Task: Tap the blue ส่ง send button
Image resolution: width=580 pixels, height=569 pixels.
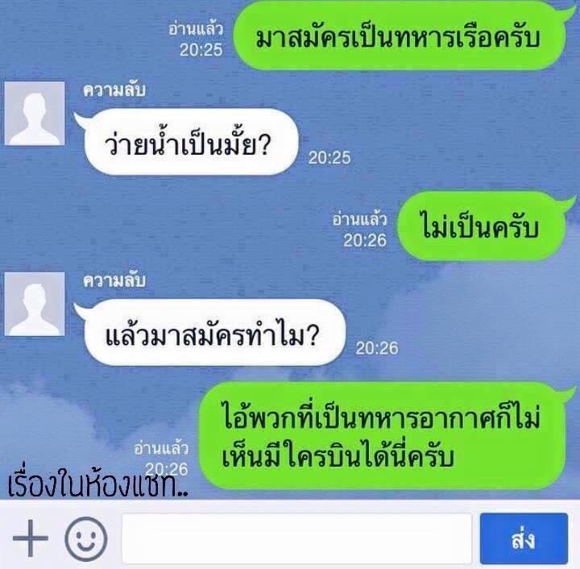Action: tap(524, 538)
